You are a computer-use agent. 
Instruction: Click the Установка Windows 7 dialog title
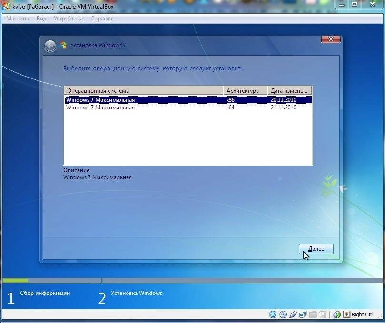pos(98,45)
